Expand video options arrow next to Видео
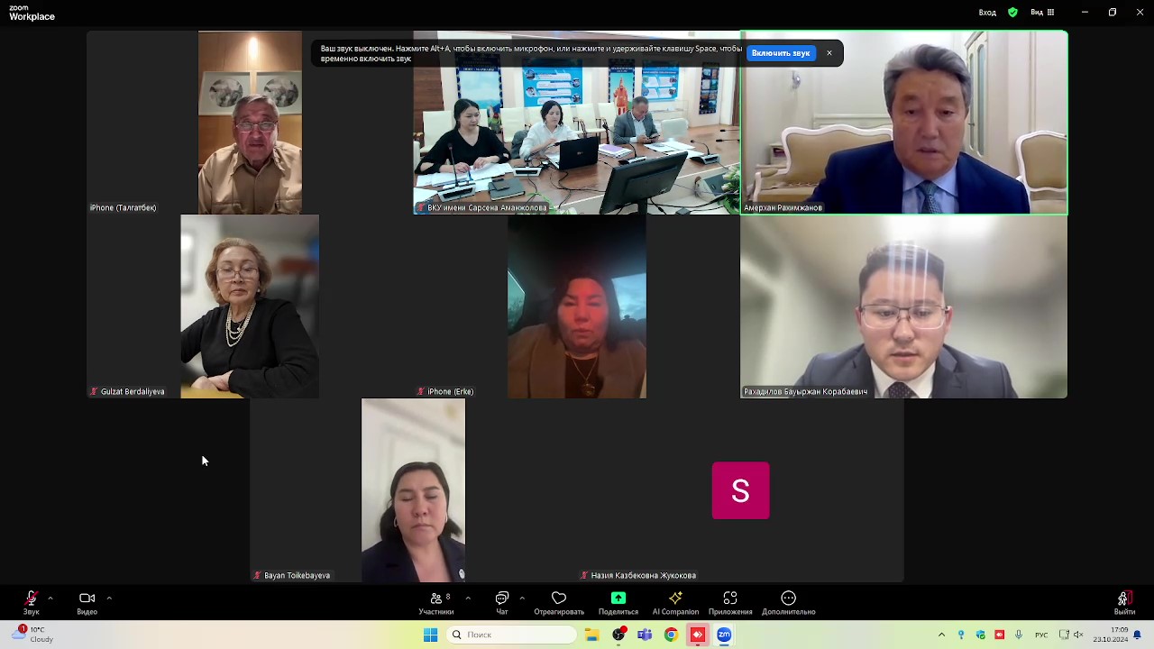The height and width of the screenshot is (649, 1154). pos(109,598)
